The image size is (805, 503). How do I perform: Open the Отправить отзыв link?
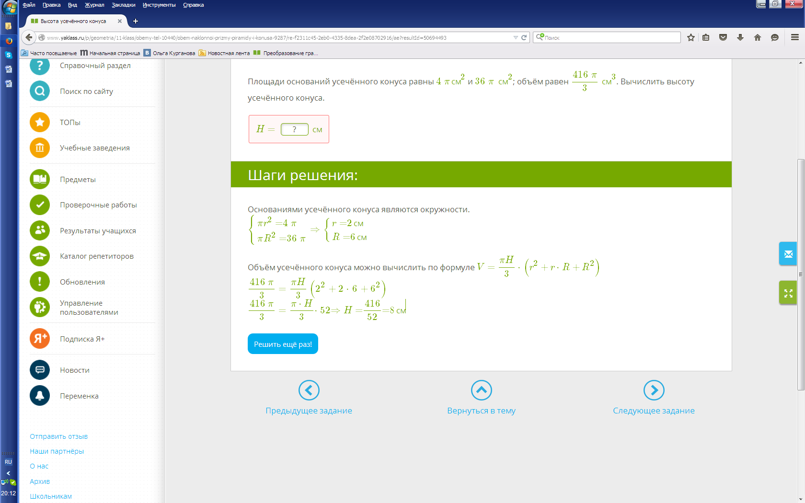[58, 436]
